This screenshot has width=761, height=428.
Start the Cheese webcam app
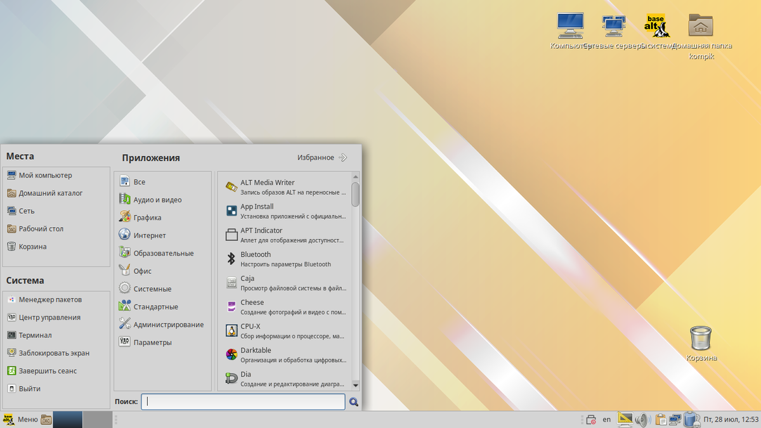(286, 307)
